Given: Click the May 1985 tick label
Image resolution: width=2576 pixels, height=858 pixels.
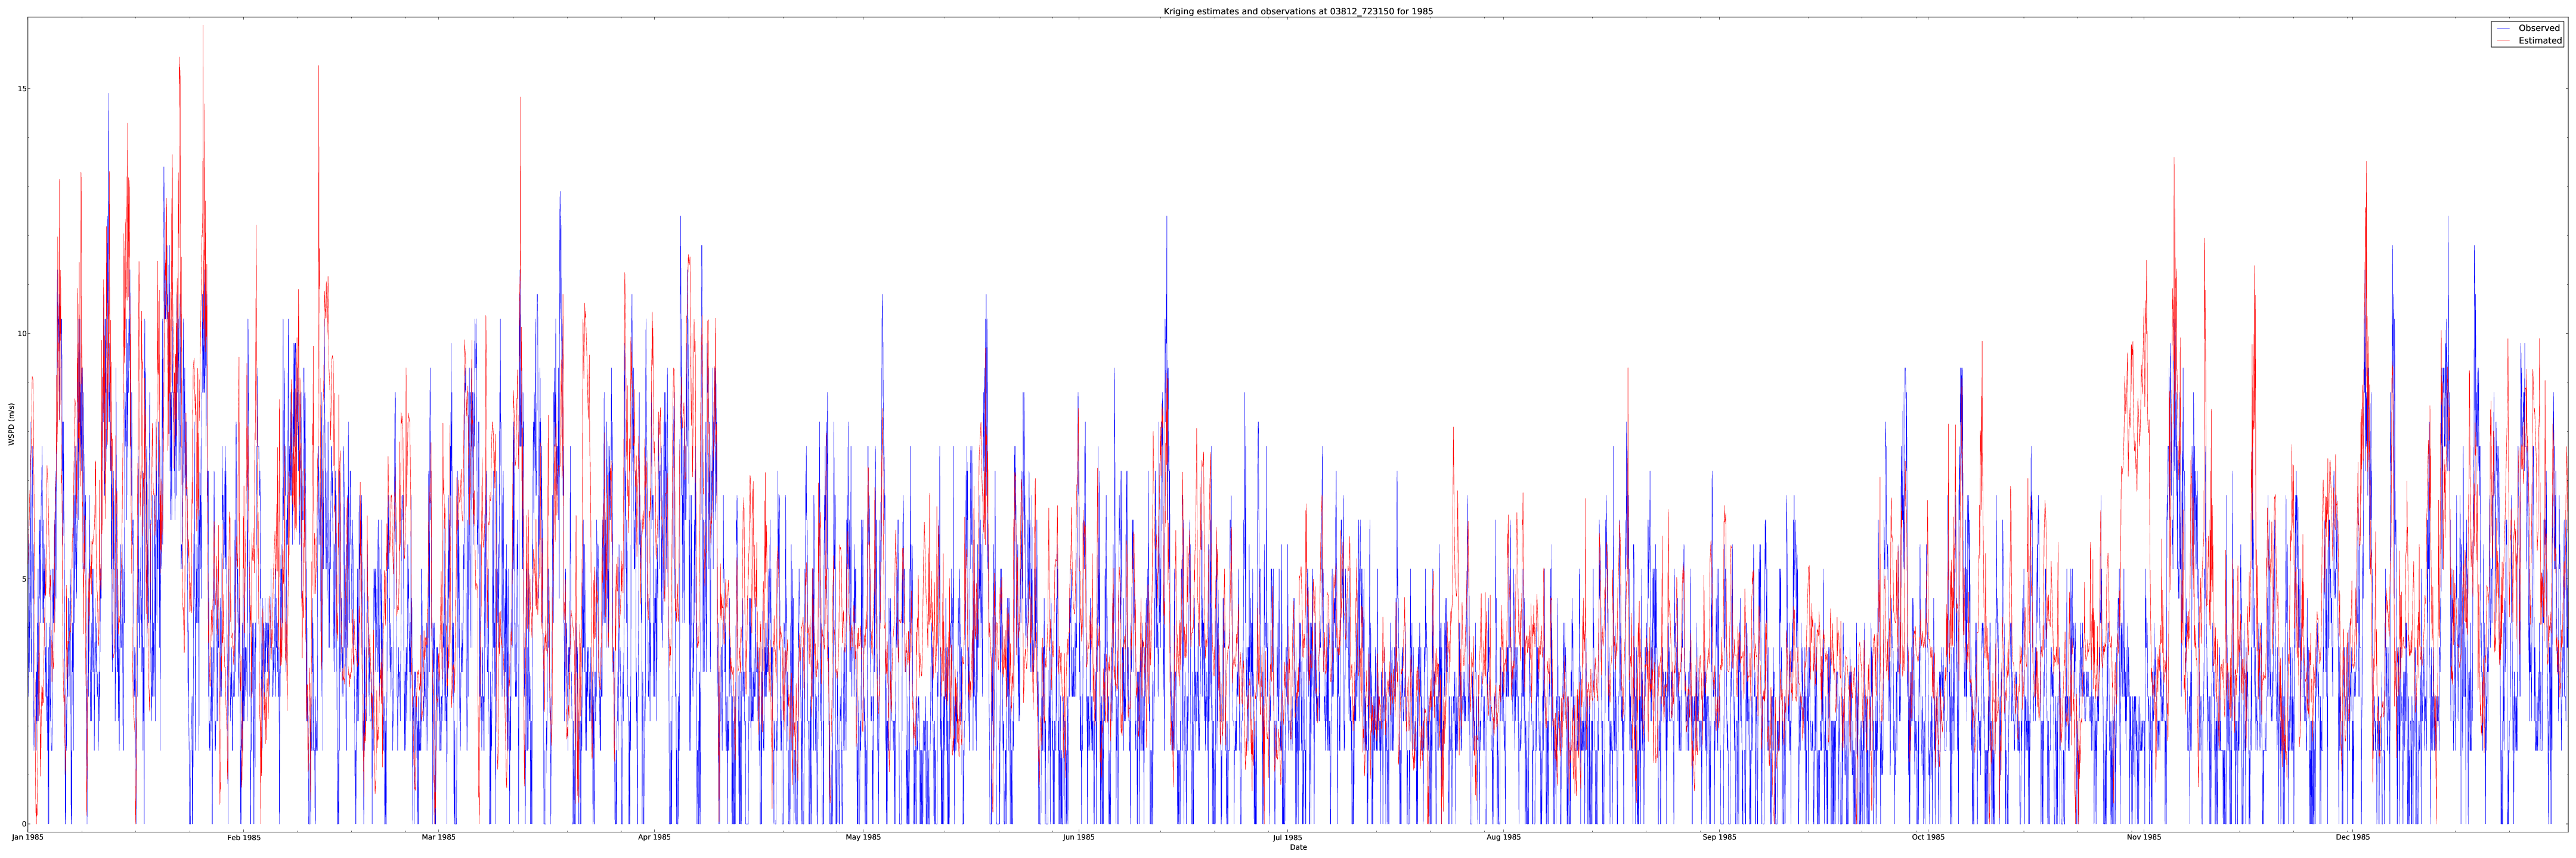Looking at the screenshot, I should point(863,837).
